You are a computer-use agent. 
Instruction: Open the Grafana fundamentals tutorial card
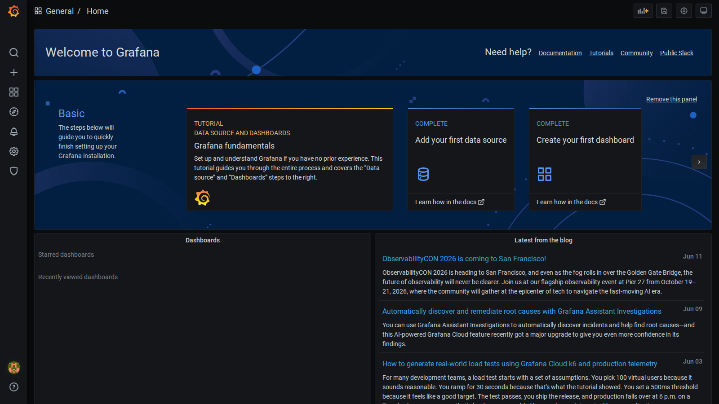[x=290, y=159]
